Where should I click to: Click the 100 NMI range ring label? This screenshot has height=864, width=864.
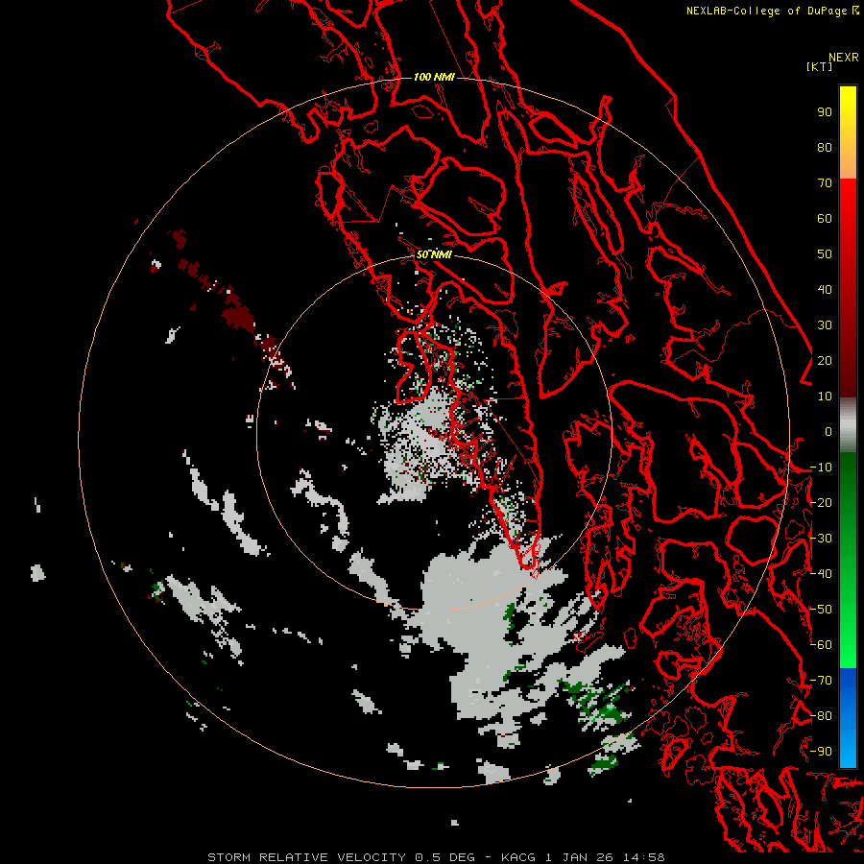[x=434, y=77]
